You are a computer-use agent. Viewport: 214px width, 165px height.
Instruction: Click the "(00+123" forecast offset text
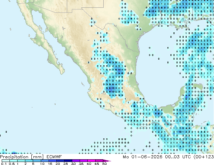[x=204, y=157]
